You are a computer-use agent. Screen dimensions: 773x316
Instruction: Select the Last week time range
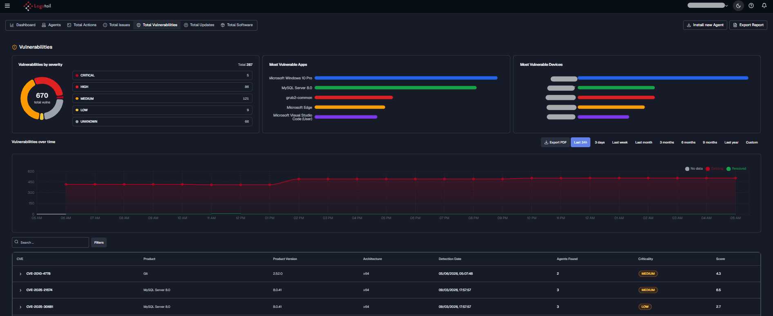coord(619,142)
